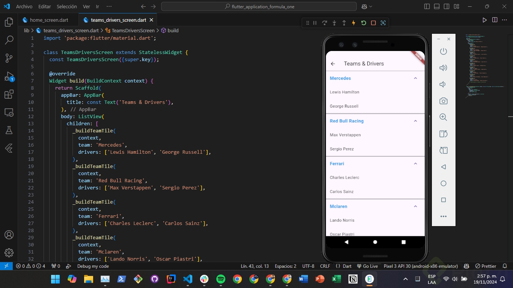Image resolution: width=513 pixels, height=288 pixels.
Task: Open the Ir menu
Action: point(98,6)
